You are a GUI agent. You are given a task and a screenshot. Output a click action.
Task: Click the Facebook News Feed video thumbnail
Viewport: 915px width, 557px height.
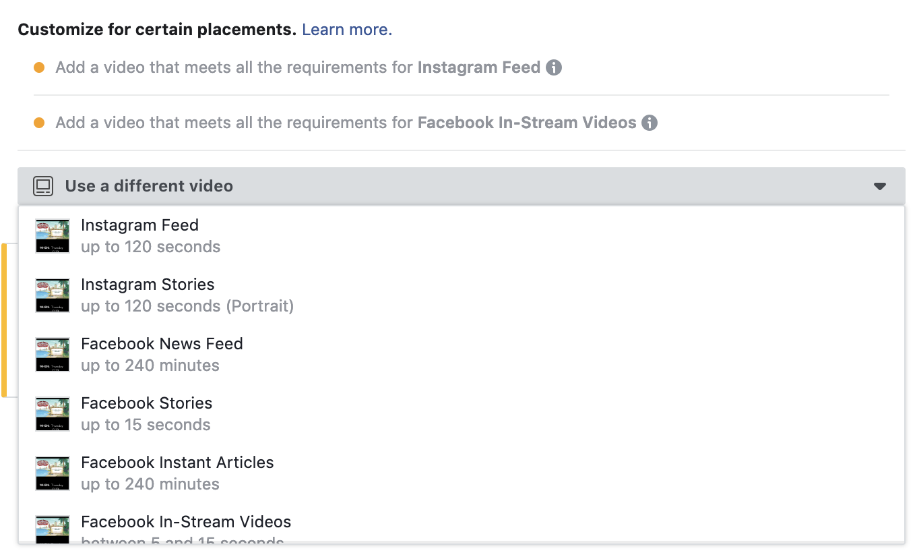pyautogui.click(x=53, y=355)
